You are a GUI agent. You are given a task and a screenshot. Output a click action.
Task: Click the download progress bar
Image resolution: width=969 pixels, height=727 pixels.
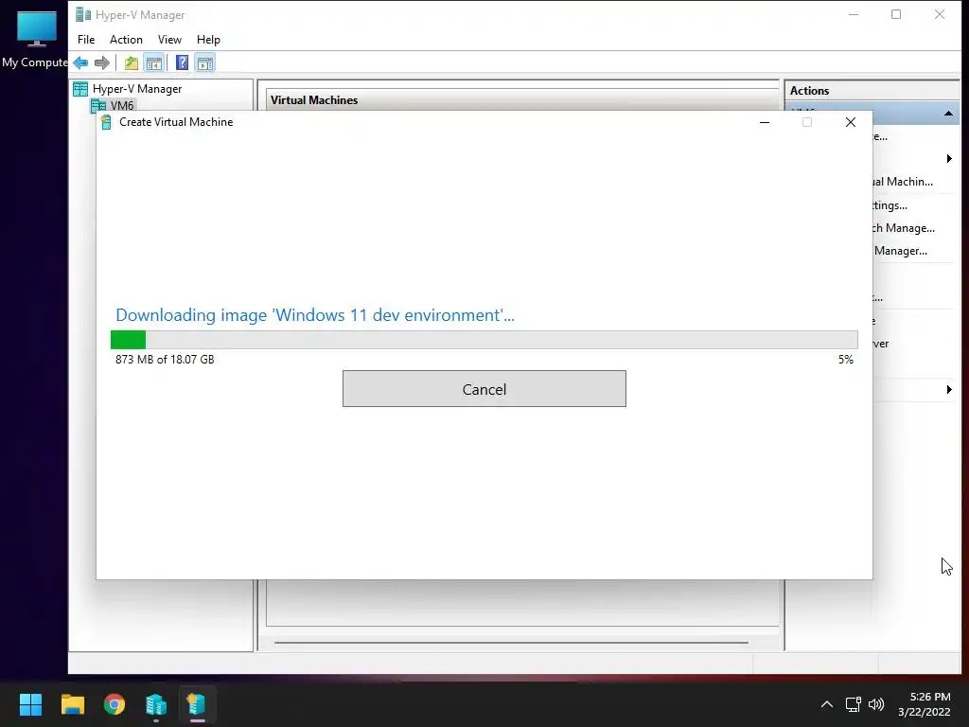(484, 340)
